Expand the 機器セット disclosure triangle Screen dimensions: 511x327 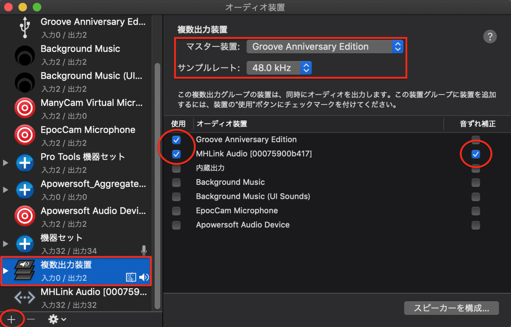[6, 244]
